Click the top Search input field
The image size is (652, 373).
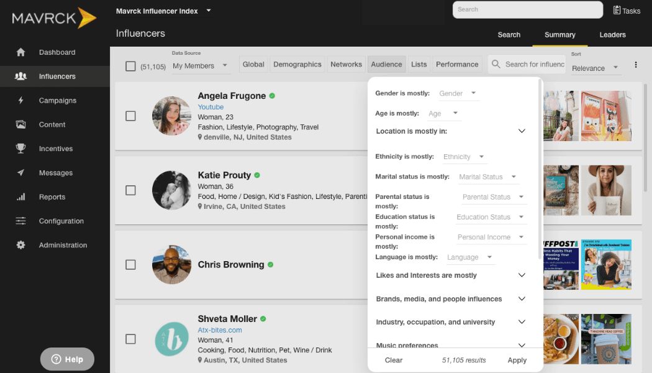tap(528, 9)
